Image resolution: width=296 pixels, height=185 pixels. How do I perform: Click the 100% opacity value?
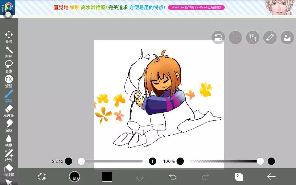point(169,161)
